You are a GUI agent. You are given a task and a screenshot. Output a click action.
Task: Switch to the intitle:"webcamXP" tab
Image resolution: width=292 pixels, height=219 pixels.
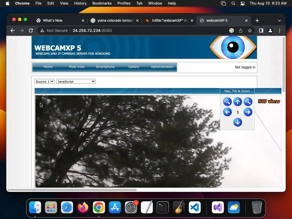tap(169, 21)
